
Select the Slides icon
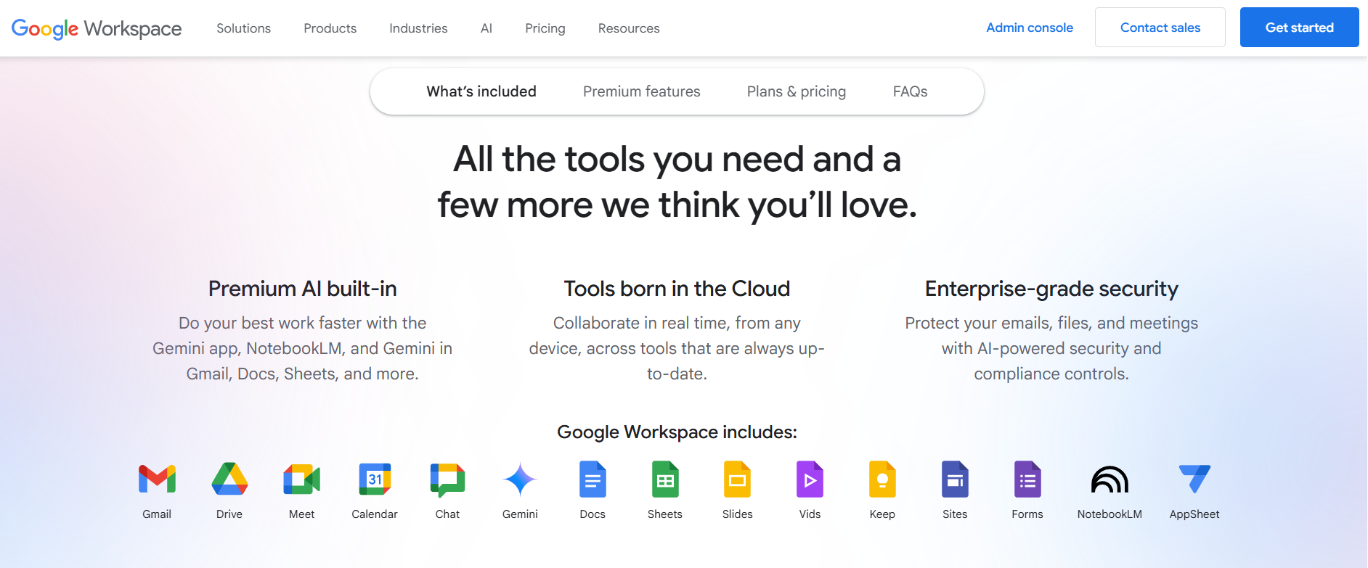tap(737, 479)
